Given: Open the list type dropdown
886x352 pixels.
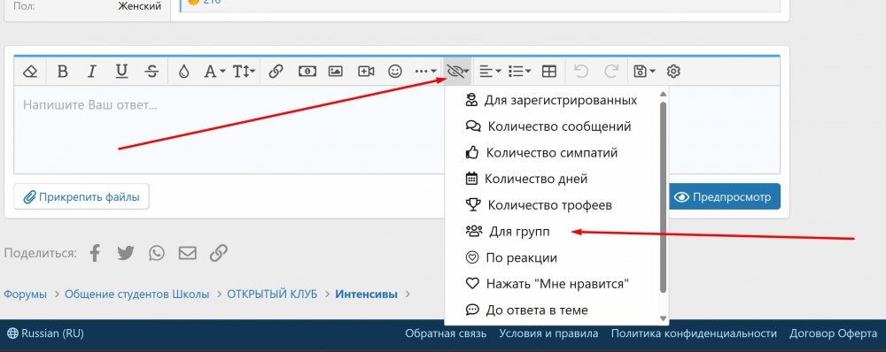Looking at the screenshot, I should click(x=519, y=72).
